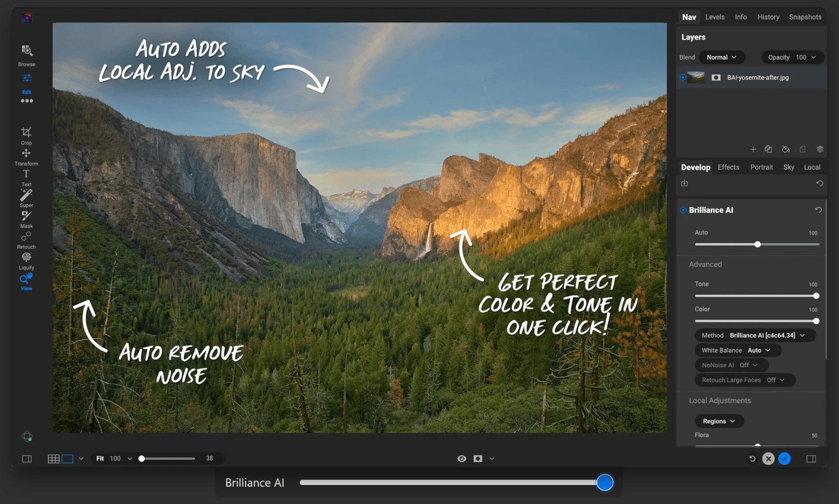This screenshot has height=504, width=839.
Task: Switch to the Nav tab
Action: tap(689, 17)
